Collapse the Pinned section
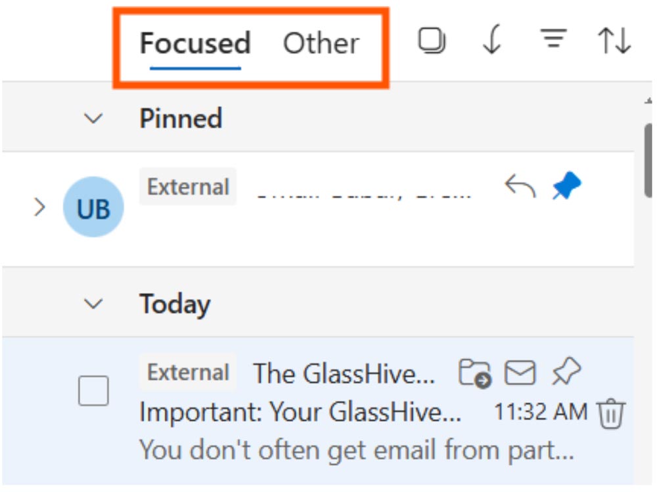The height and width of the screenshot is (492, 657). tap(95, 119)
